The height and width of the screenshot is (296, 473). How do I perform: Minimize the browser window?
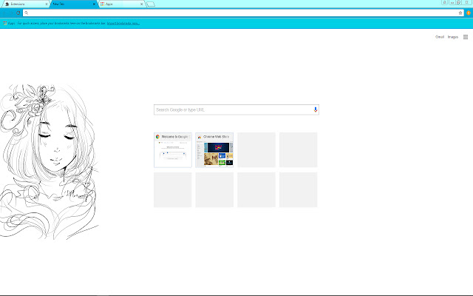pyautogui.click(x=452, y=2)
